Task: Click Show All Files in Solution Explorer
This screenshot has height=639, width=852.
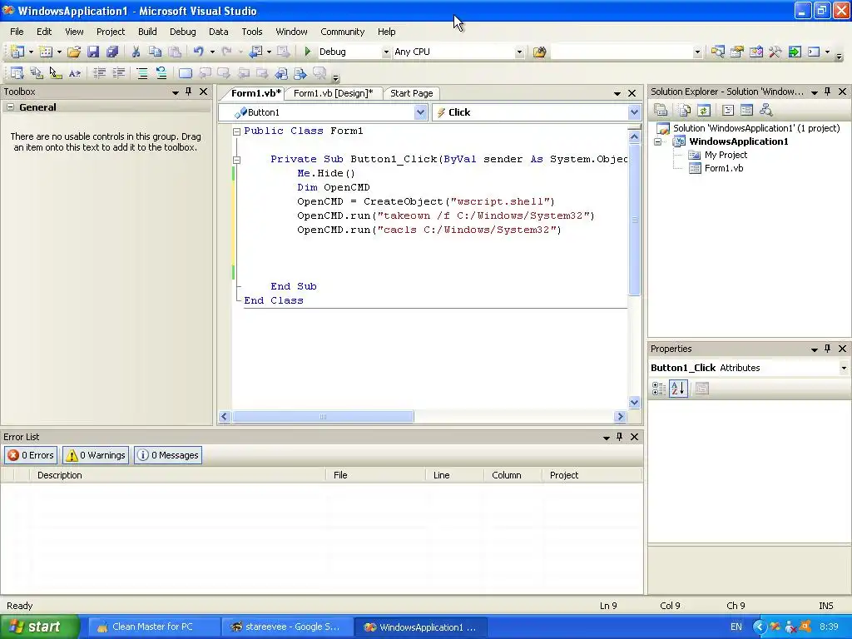Action: click(685, 111)
